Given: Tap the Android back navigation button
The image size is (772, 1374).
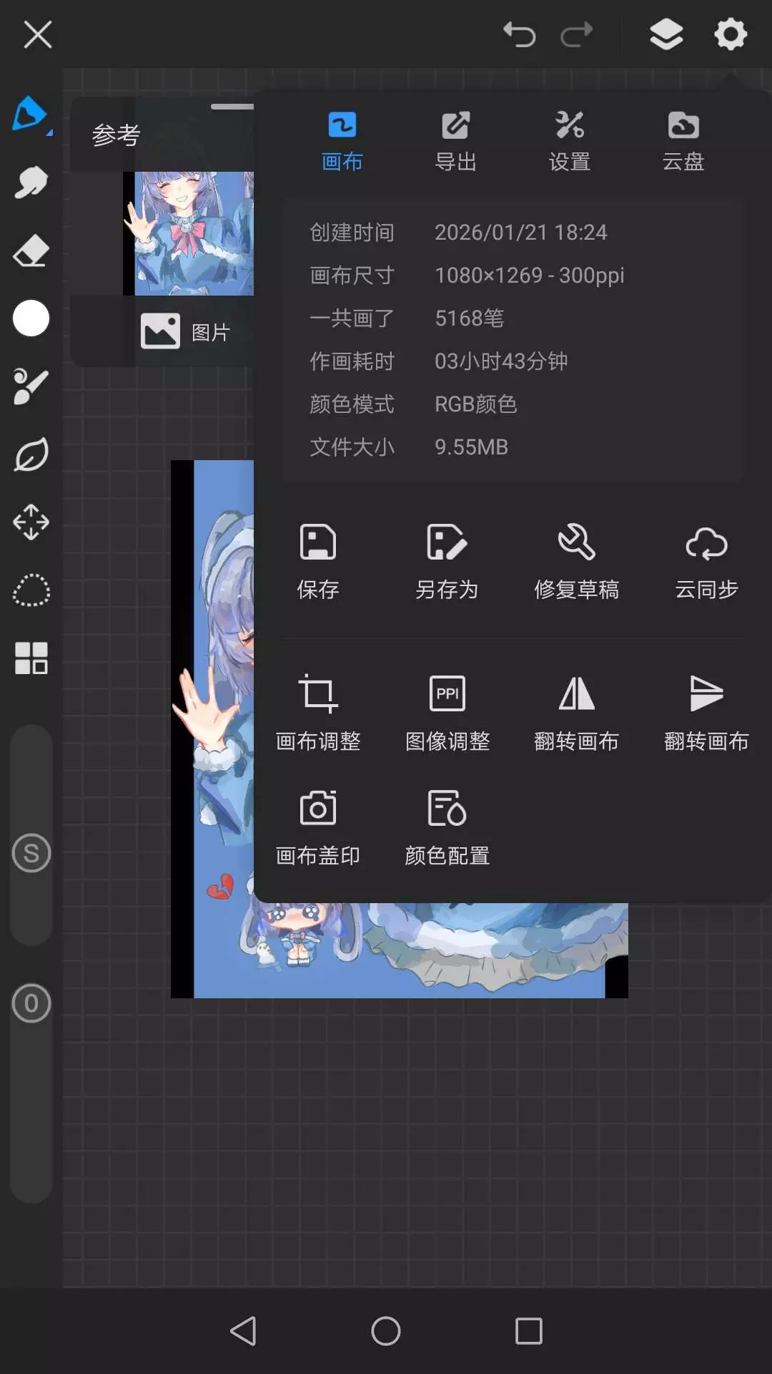Looking at the screenshot, I should pyautogui.click(x=243, y=1331).
